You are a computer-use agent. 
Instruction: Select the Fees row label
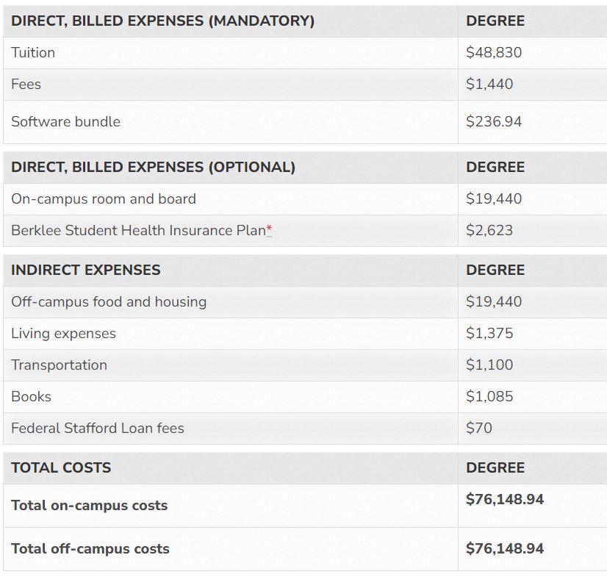click(x=26, y=85)
